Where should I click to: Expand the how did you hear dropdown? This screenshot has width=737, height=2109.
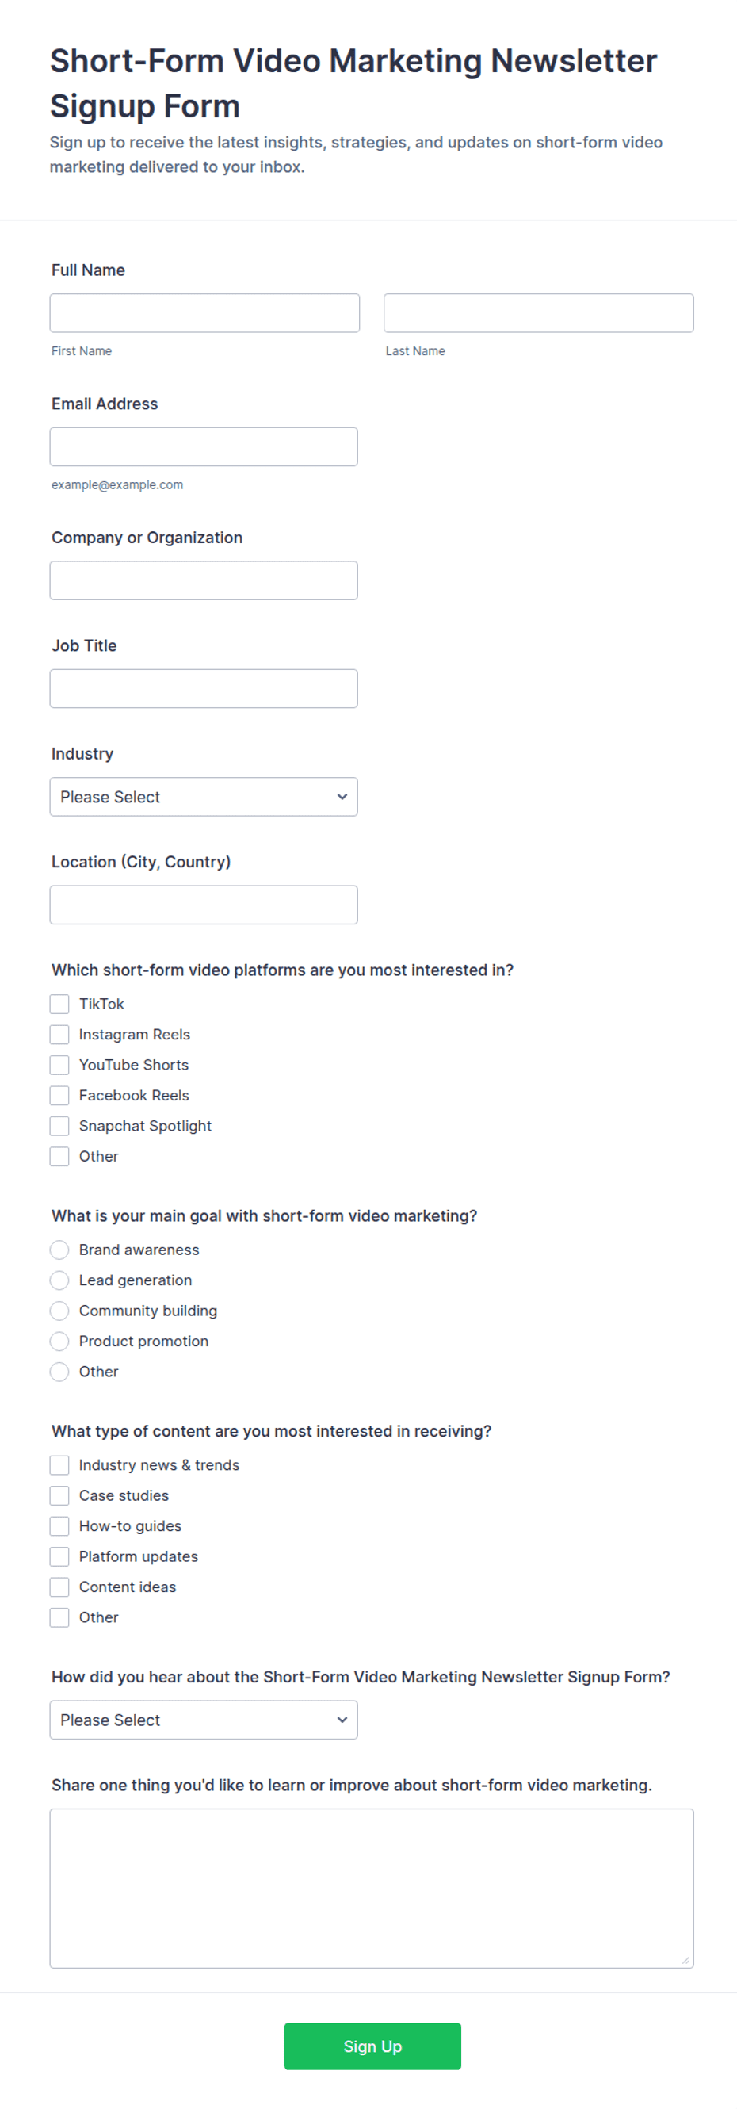(204, 1719)
